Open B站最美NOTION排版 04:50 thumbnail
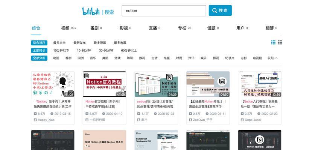Viewport: 312px width, 150px height. pos(208,84)
